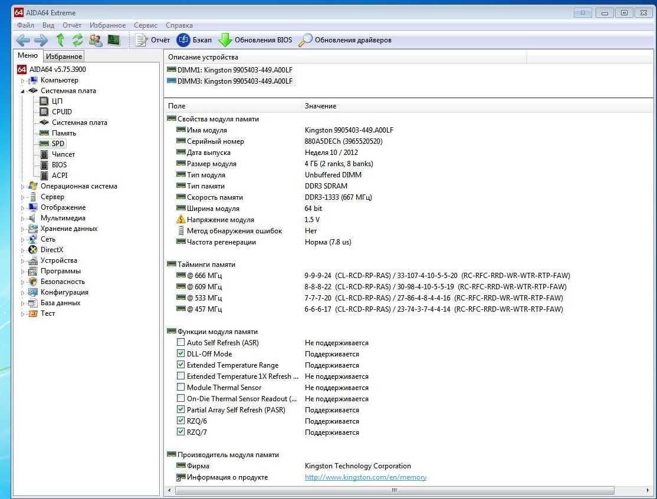This screenshot has width=657, height=499.
Task: Open the kingston.com memory link
Action: [366, 477]
